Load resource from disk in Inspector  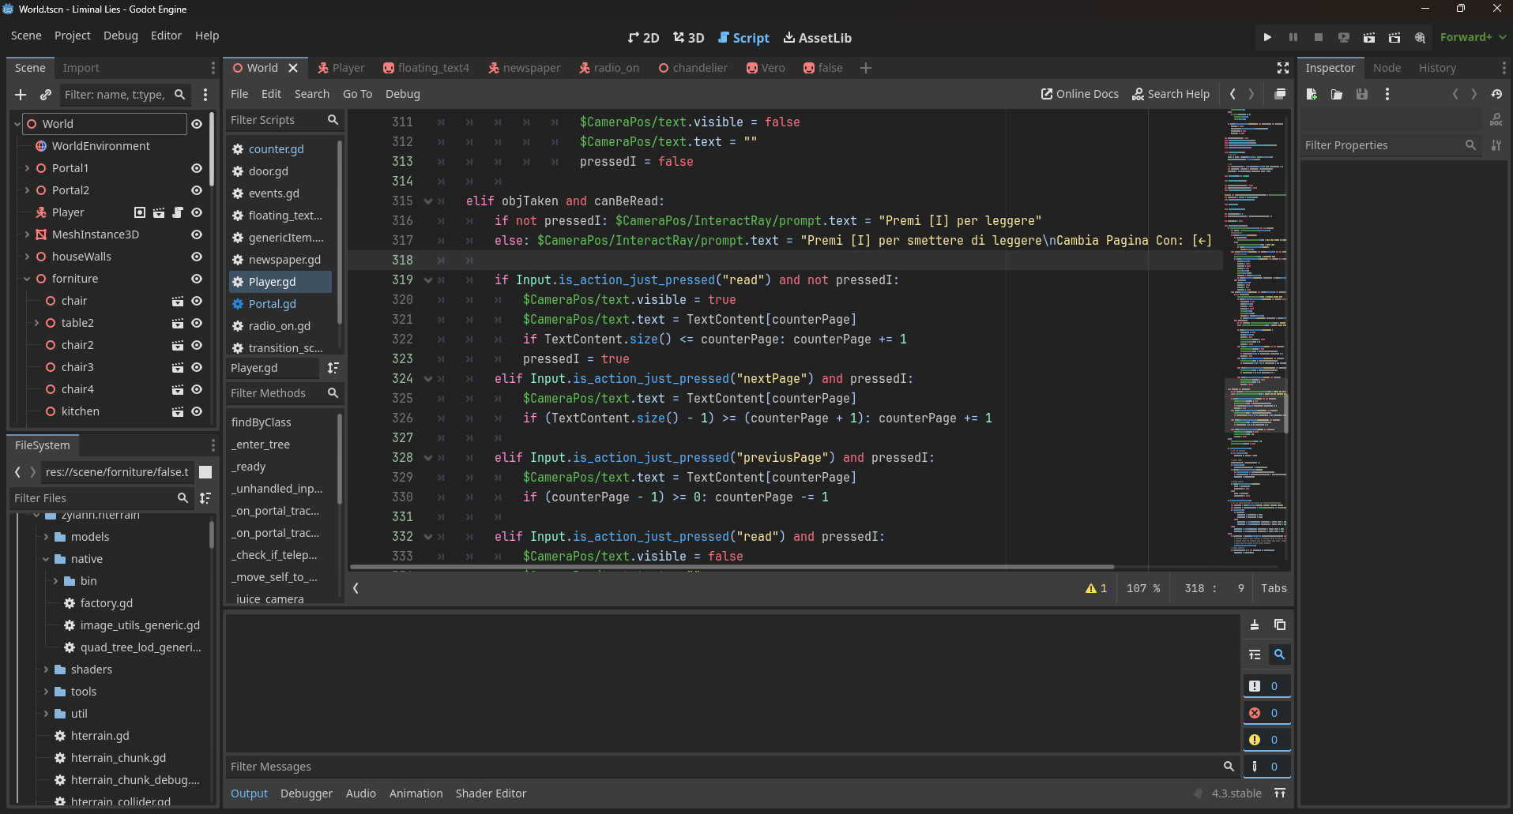1337,94
